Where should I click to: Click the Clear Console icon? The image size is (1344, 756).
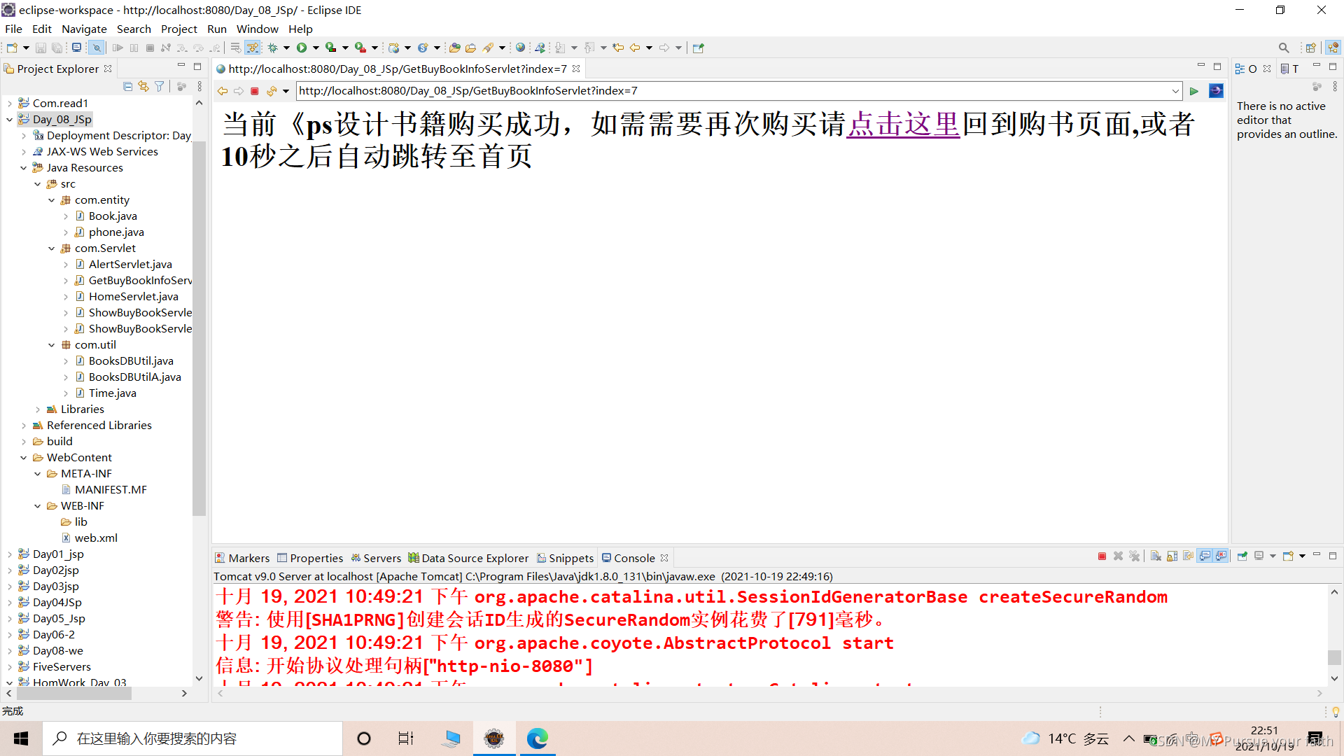[x=1156, y=556]
